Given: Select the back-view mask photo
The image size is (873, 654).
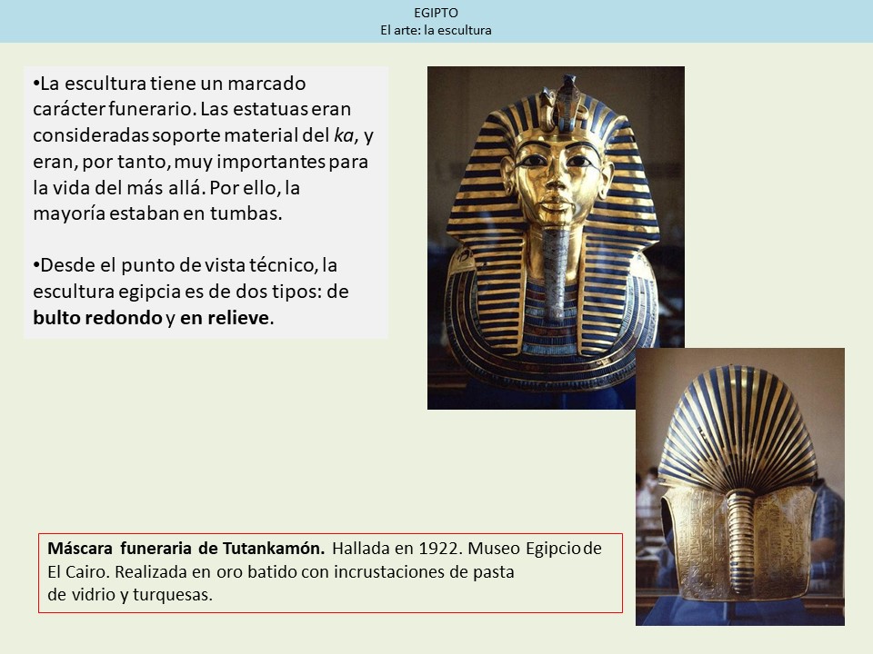Looking at the screenshot, I should pyautogui.click(x=740, y=487).
